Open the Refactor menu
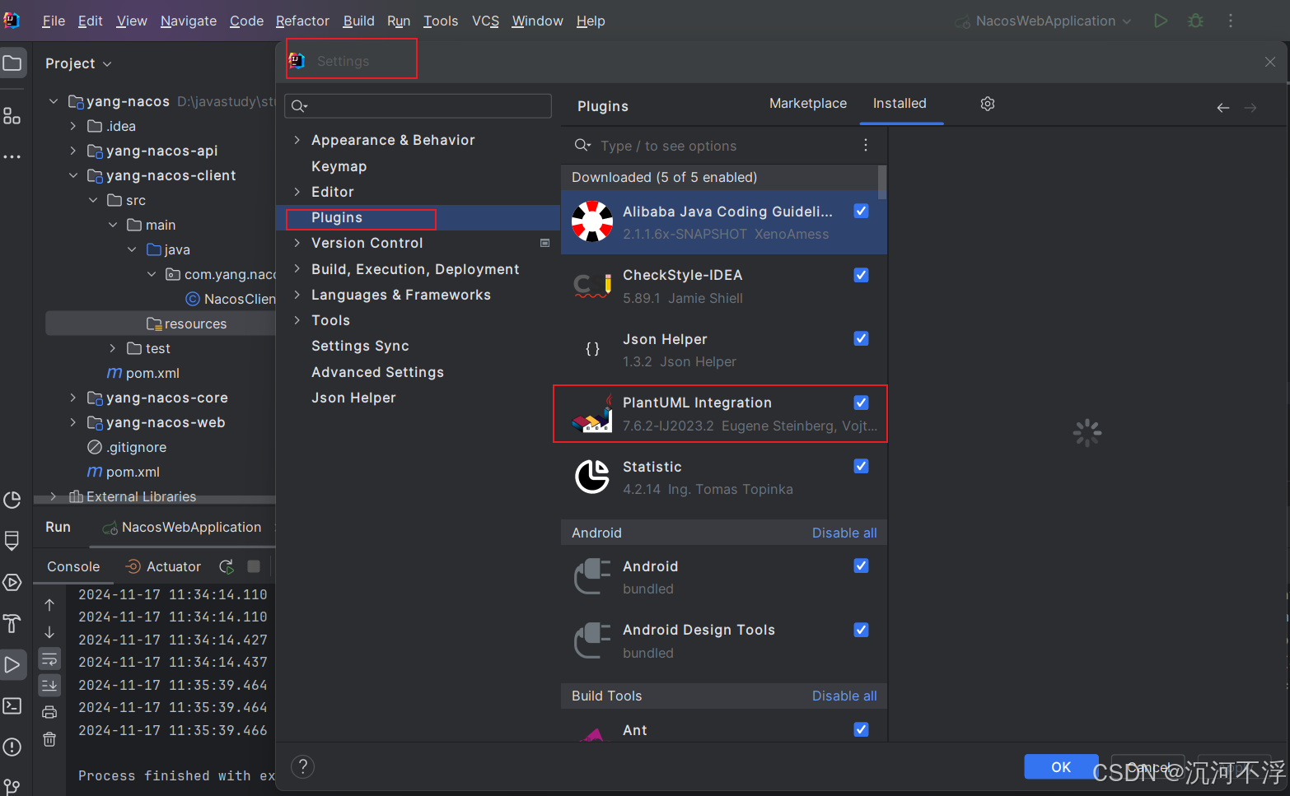1290x796 pixels. 302,21
